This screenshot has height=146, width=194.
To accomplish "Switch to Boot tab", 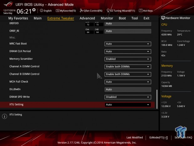I will tap(122, 18).
